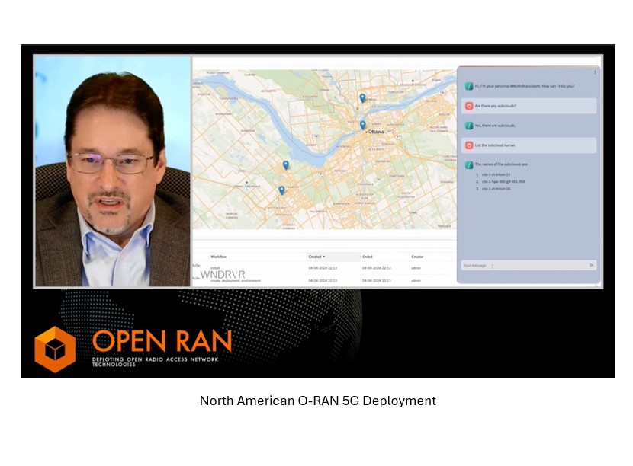Click the Workflow column header
Screen dimensions: 633x466
(x=218, y=257)
